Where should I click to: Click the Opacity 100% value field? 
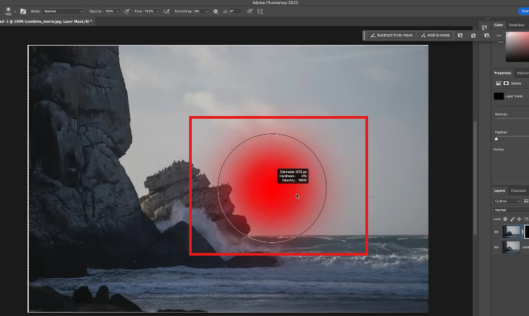(x=110, y=11)
